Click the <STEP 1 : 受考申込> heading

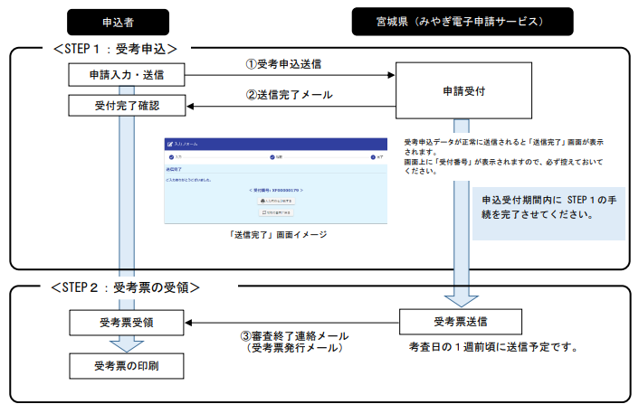115,49
